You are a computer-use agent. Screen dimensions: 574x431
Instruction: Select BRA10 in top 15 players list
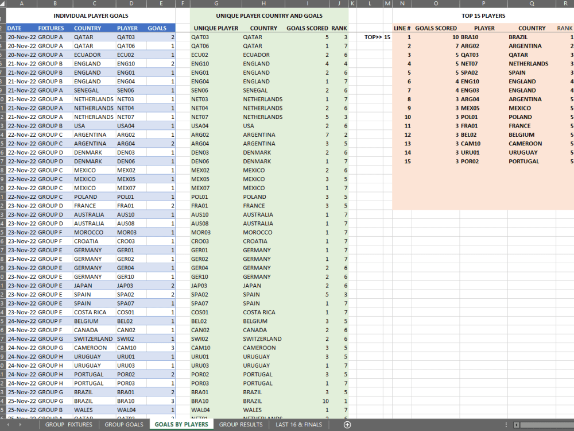pyautogui.click(x=483, y=37)
